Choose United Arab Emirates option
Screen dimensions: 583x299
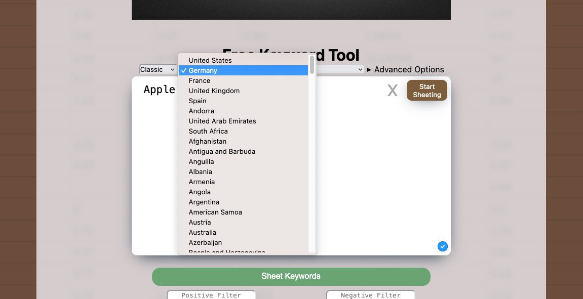(222, 121)
